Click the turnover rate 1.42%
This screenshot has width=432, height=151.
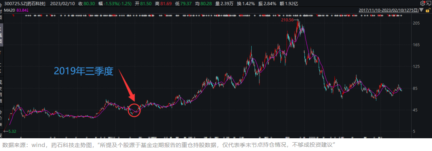(248, 4)
